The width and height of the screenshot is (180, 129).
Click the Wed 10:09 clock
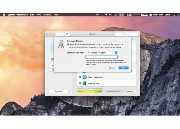point(157,15)
